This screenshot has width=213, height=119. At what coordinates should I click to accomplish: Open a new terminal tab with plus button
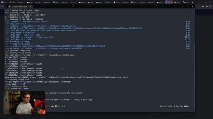[35, 7]
